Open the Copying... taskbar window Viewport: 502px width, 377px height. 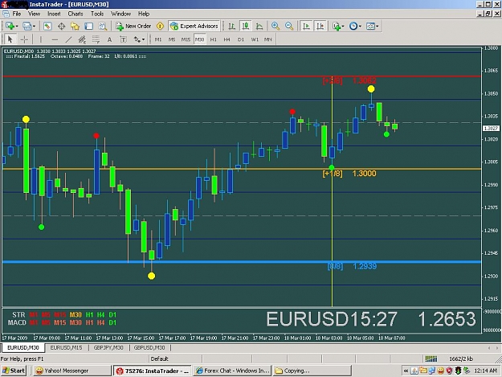pyautogui.click(x=312, y=371)
